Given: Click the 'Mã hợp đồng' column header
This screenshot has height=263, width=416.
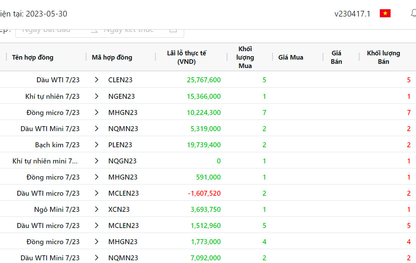Looking at the screenshot, I should [x=112, y=57].
